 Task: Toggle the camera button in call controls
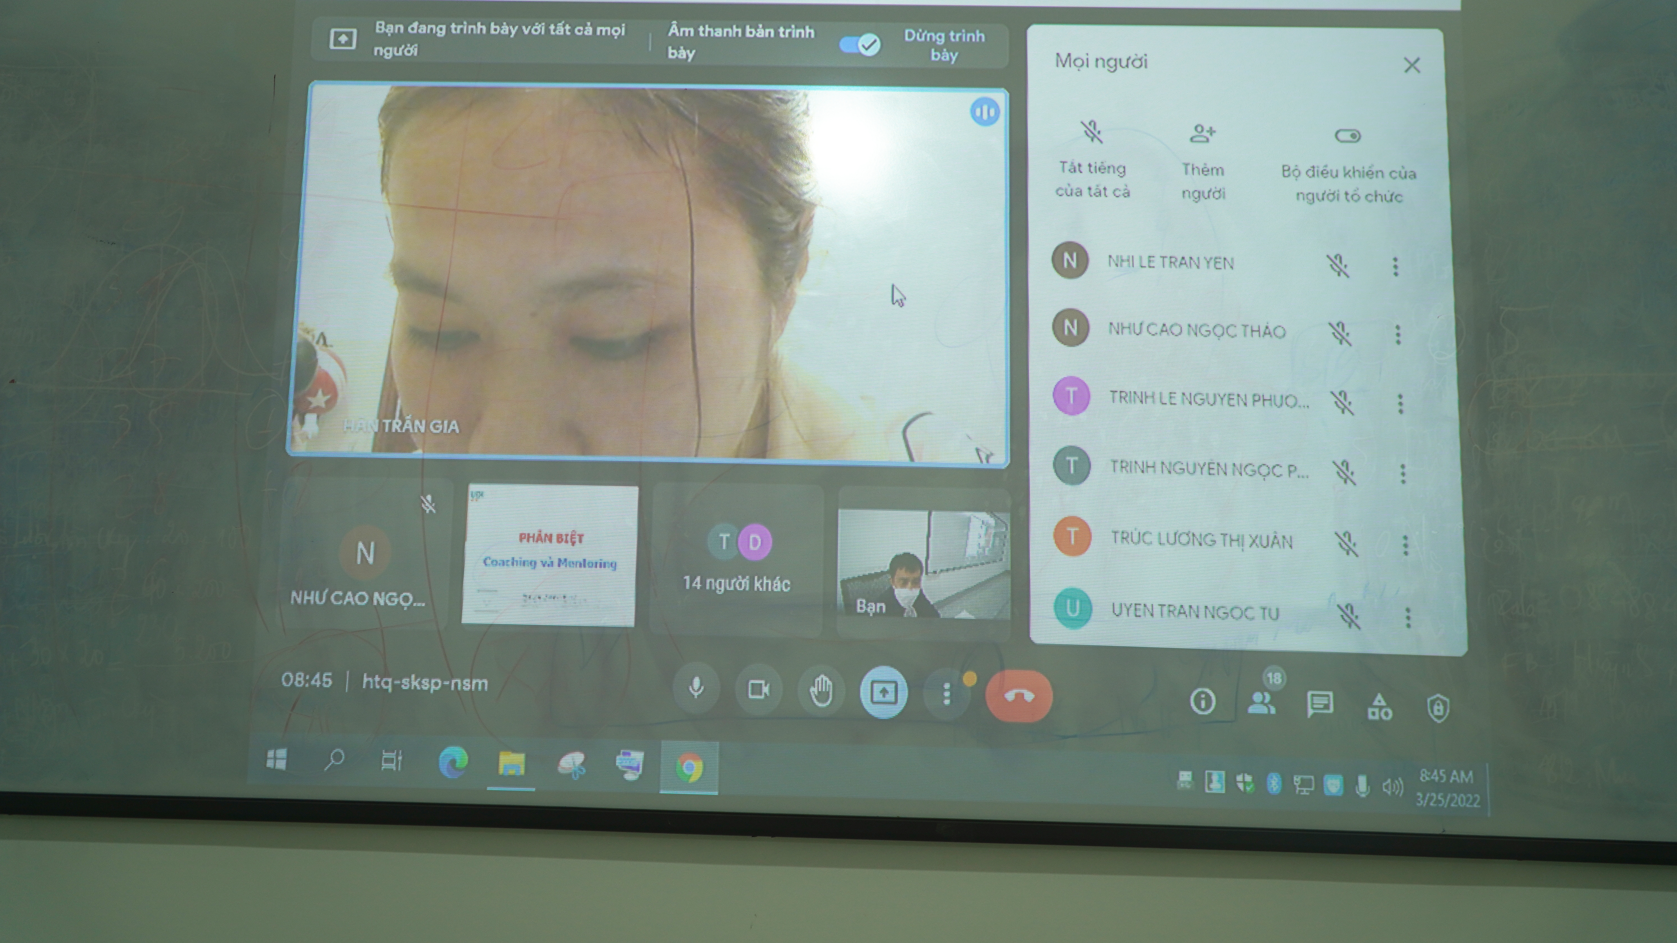(759, 690)
